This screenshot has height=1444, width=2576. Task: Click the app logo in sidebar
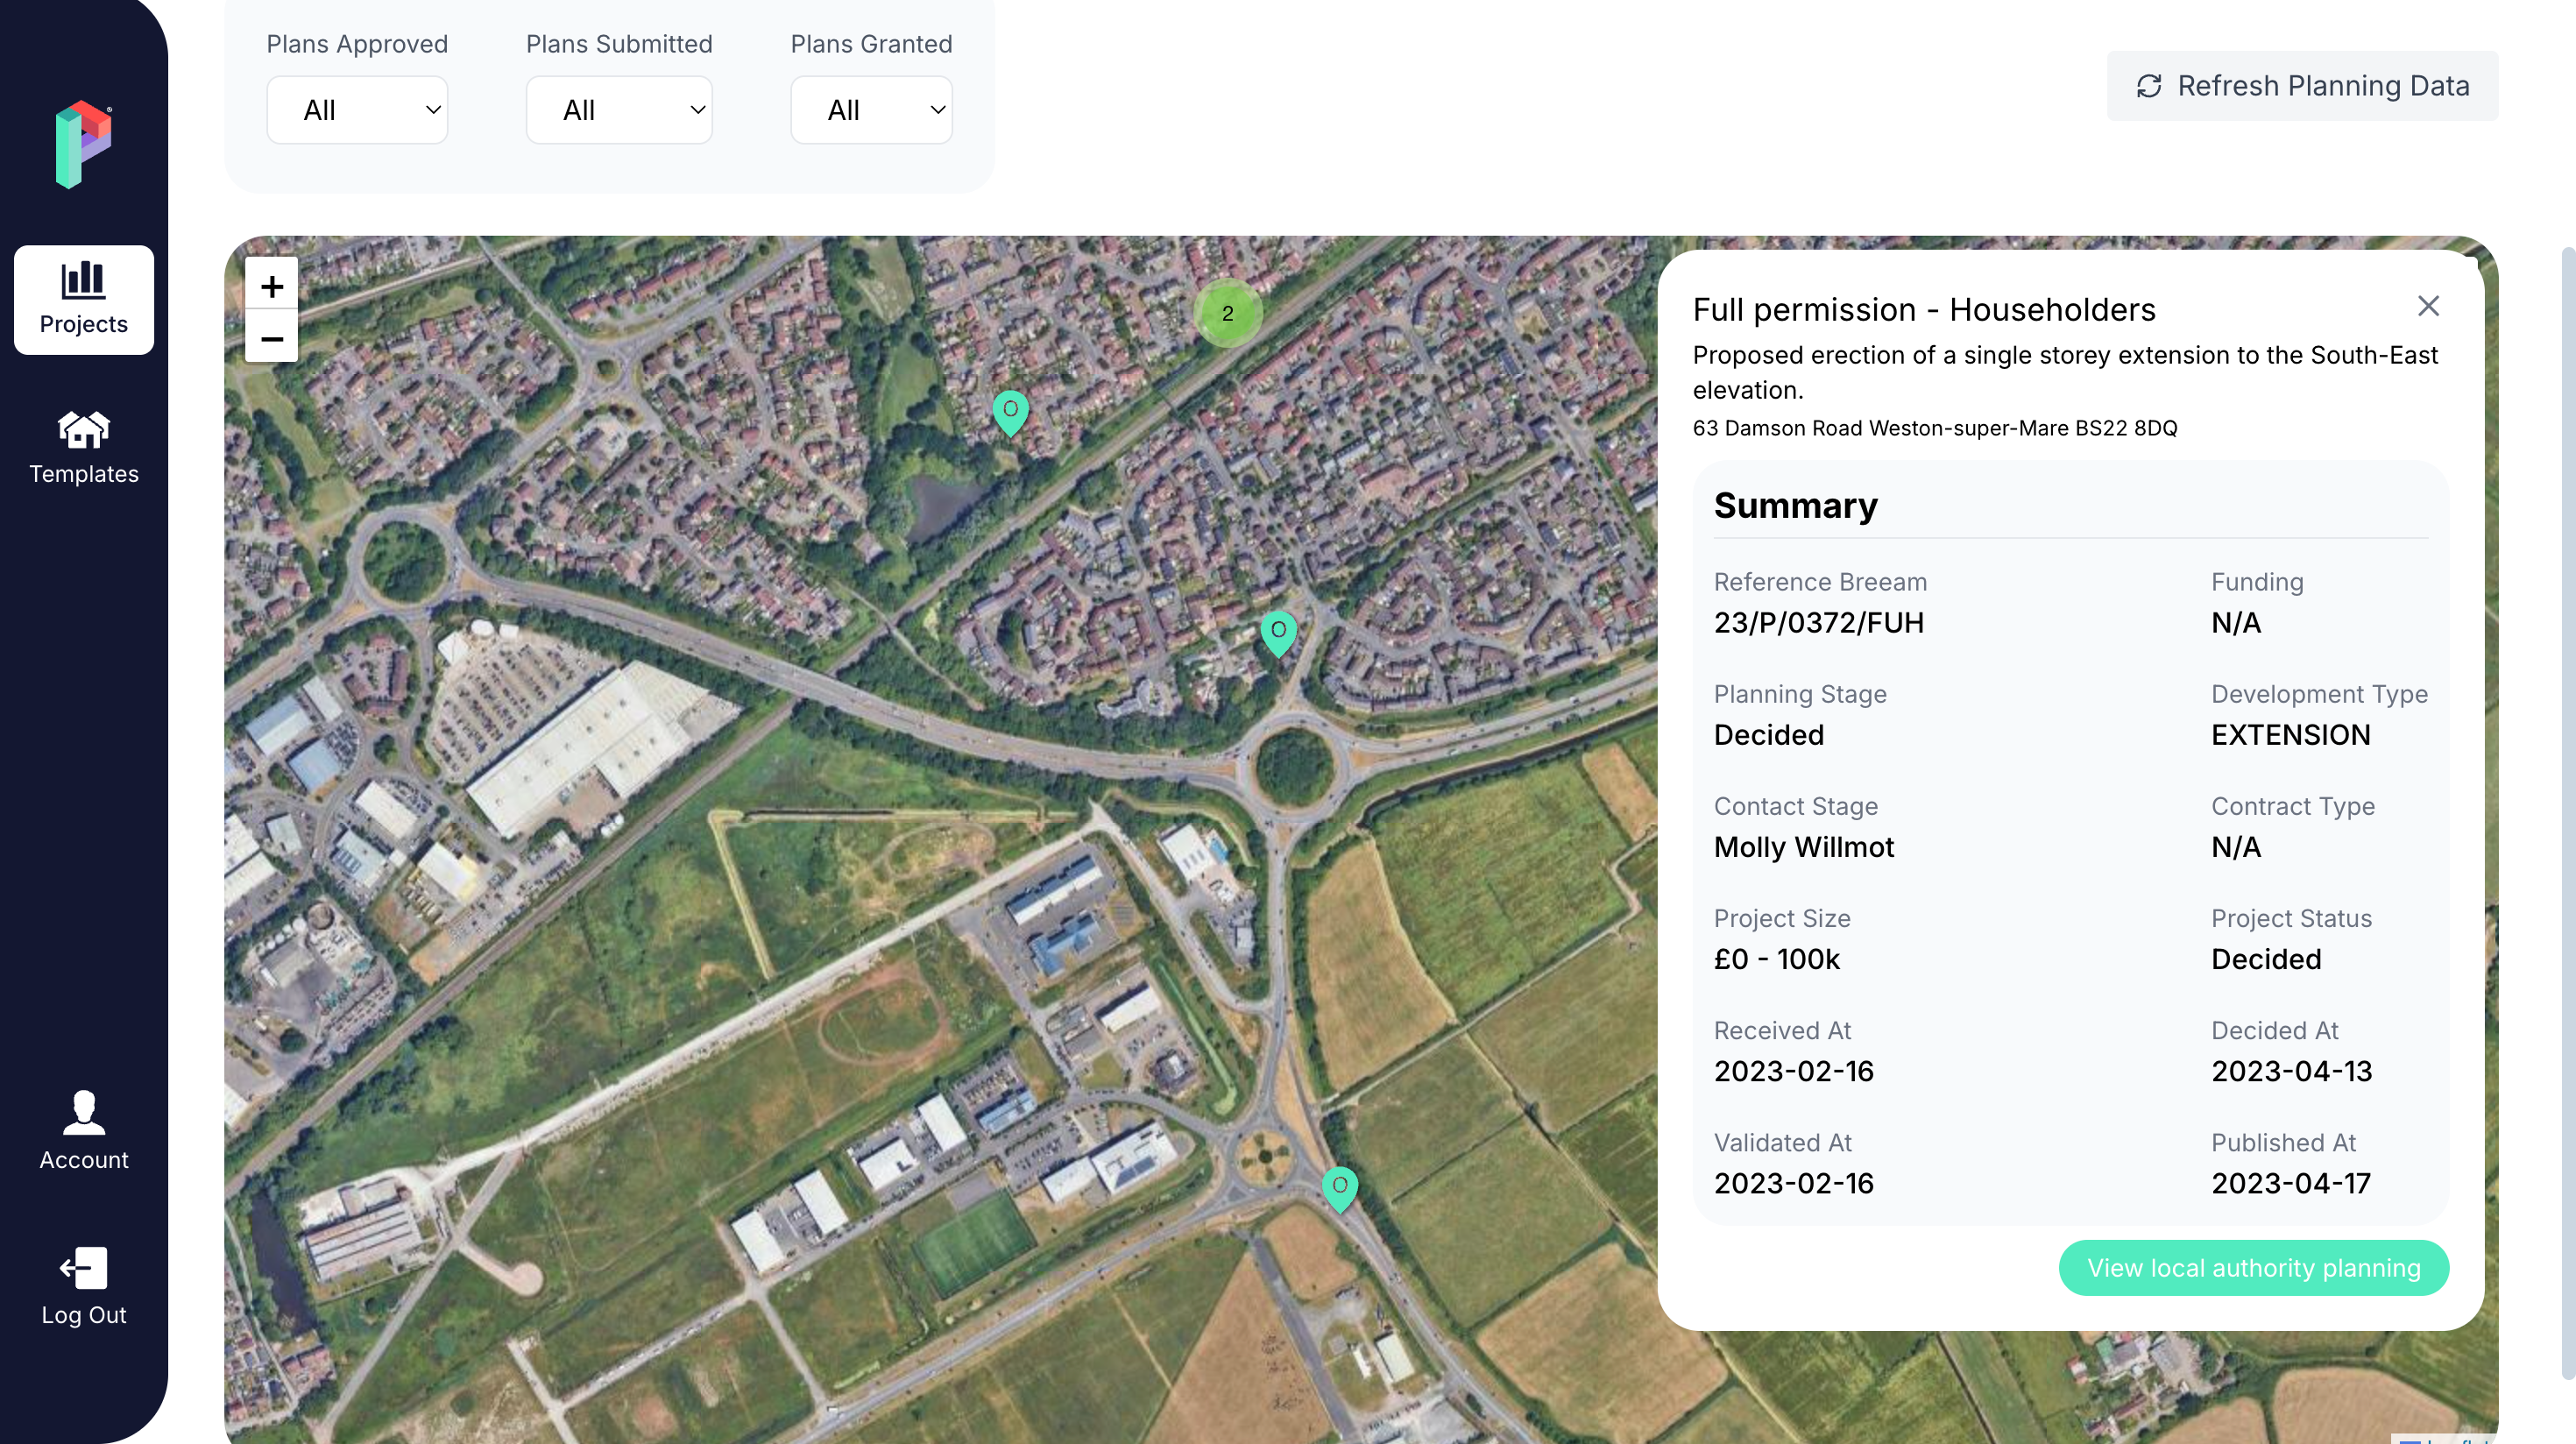[x=83, y=144]
